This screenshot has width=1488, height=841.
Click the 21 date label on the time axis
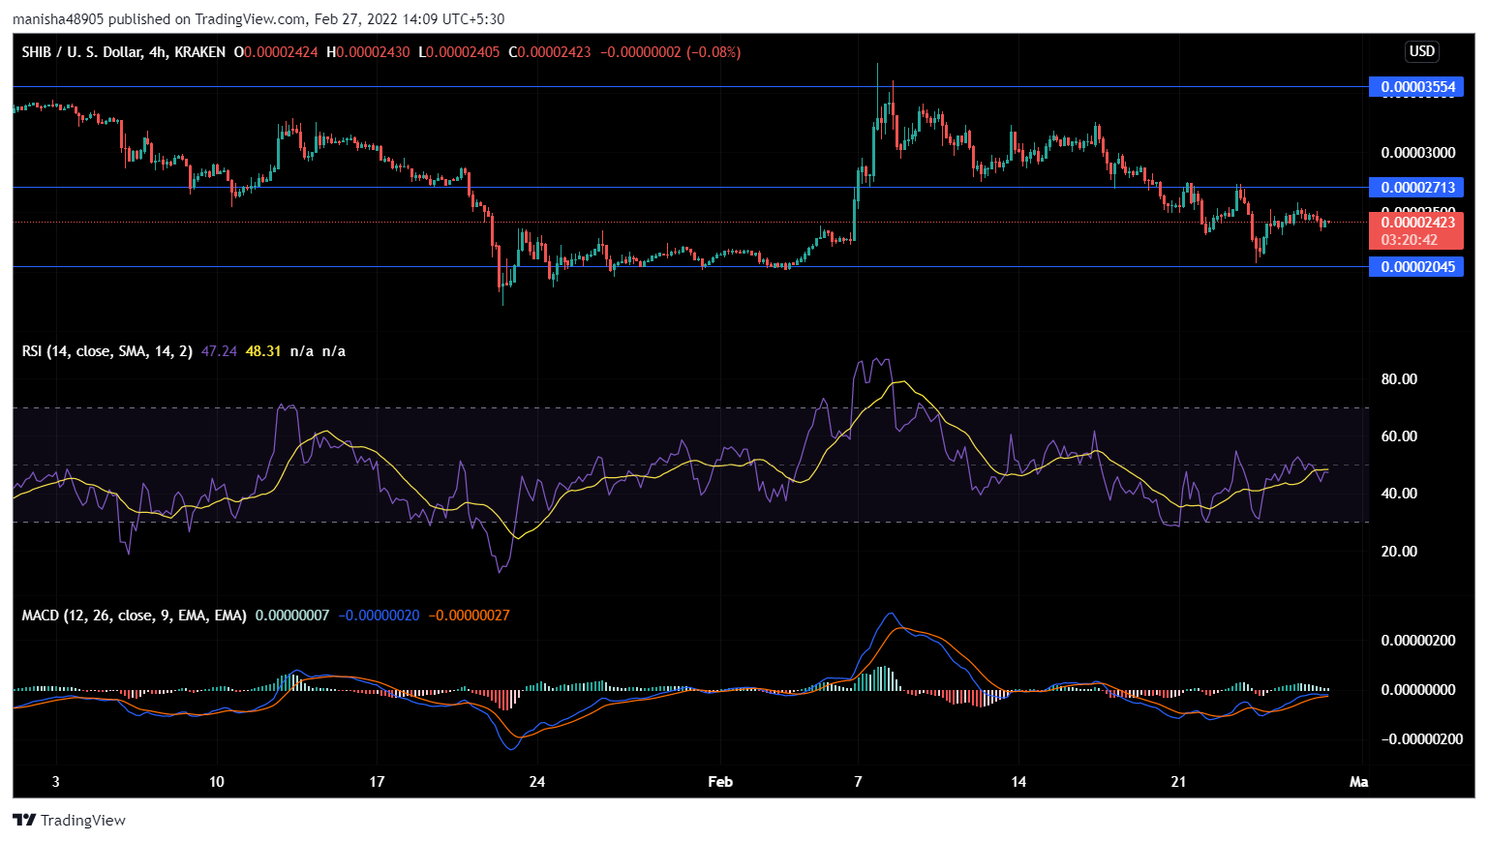pos(1178,782)
